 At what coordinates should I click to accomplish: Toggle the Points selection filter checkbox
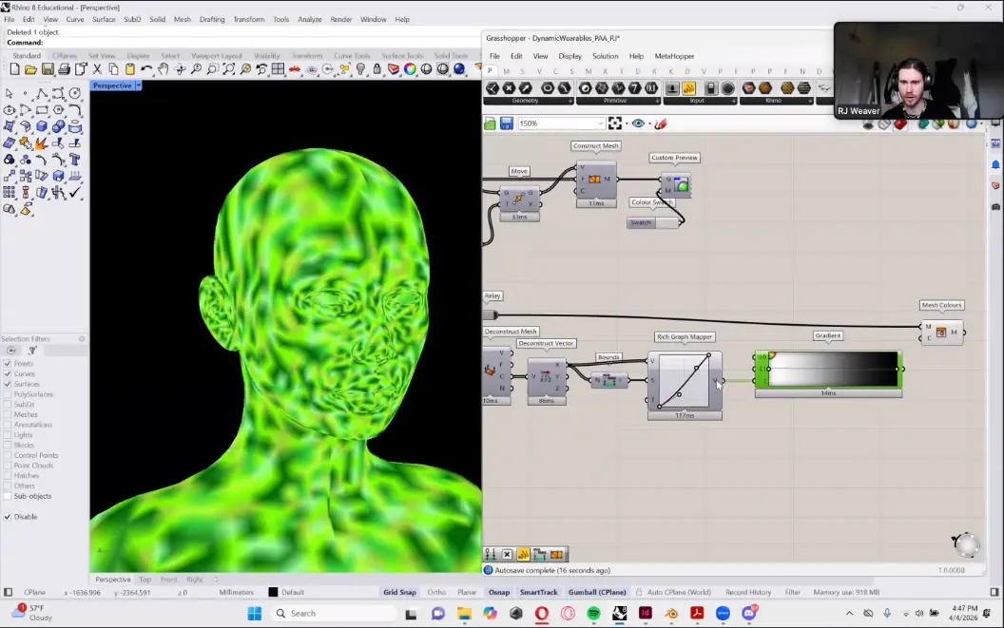[x=8, y=364]
